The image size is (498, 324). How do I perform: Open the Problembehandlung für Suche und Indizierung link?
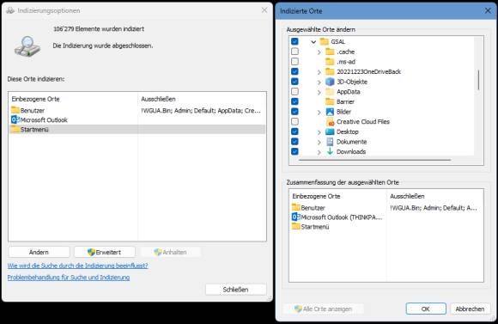pyautogui.click(x=69, y=278)
